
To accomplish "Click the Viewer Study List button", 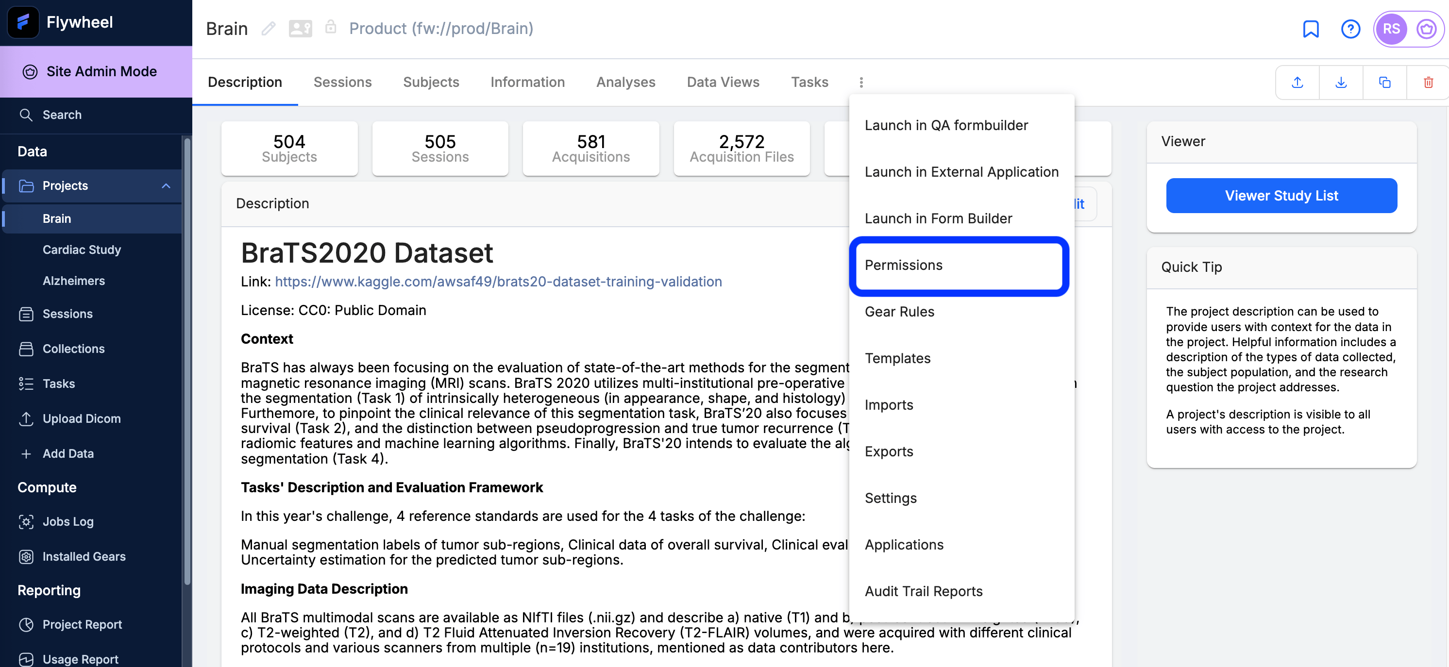I will [x=1281, y=195].
